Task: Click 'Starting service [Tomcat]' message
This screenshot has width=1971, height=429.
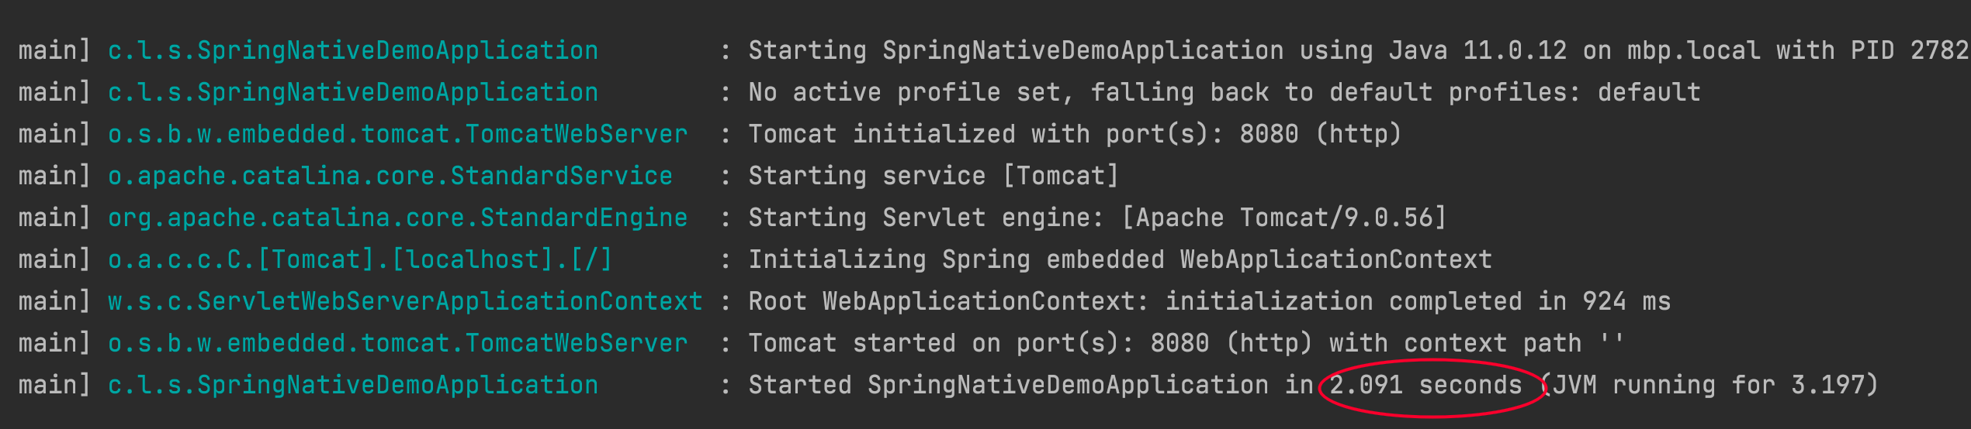Action: click(934, 176)
